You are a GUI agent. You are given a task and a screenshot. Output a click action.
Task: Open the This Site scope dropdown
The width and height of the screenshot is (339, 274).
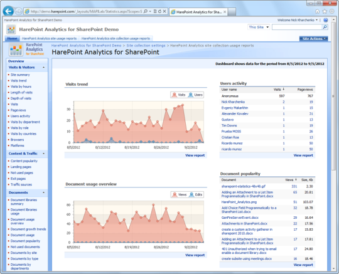[259, 27]
